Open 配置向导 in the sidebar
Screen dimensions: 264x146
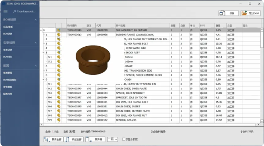click(x=8, y=94)
